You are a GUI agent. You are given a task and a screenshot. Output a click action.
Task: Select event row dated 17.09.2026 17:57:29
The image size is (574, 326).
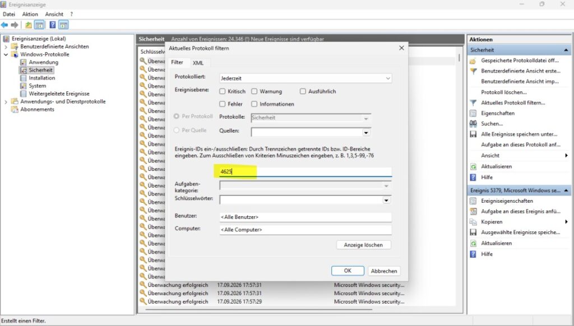click(297, 302)
